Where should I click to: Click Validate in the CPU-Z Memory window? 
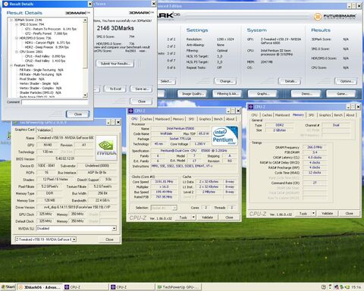coord(327,214)
